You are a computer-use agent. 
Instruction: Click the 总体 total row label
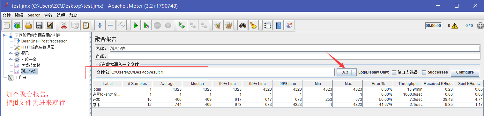tap(107, 105)
